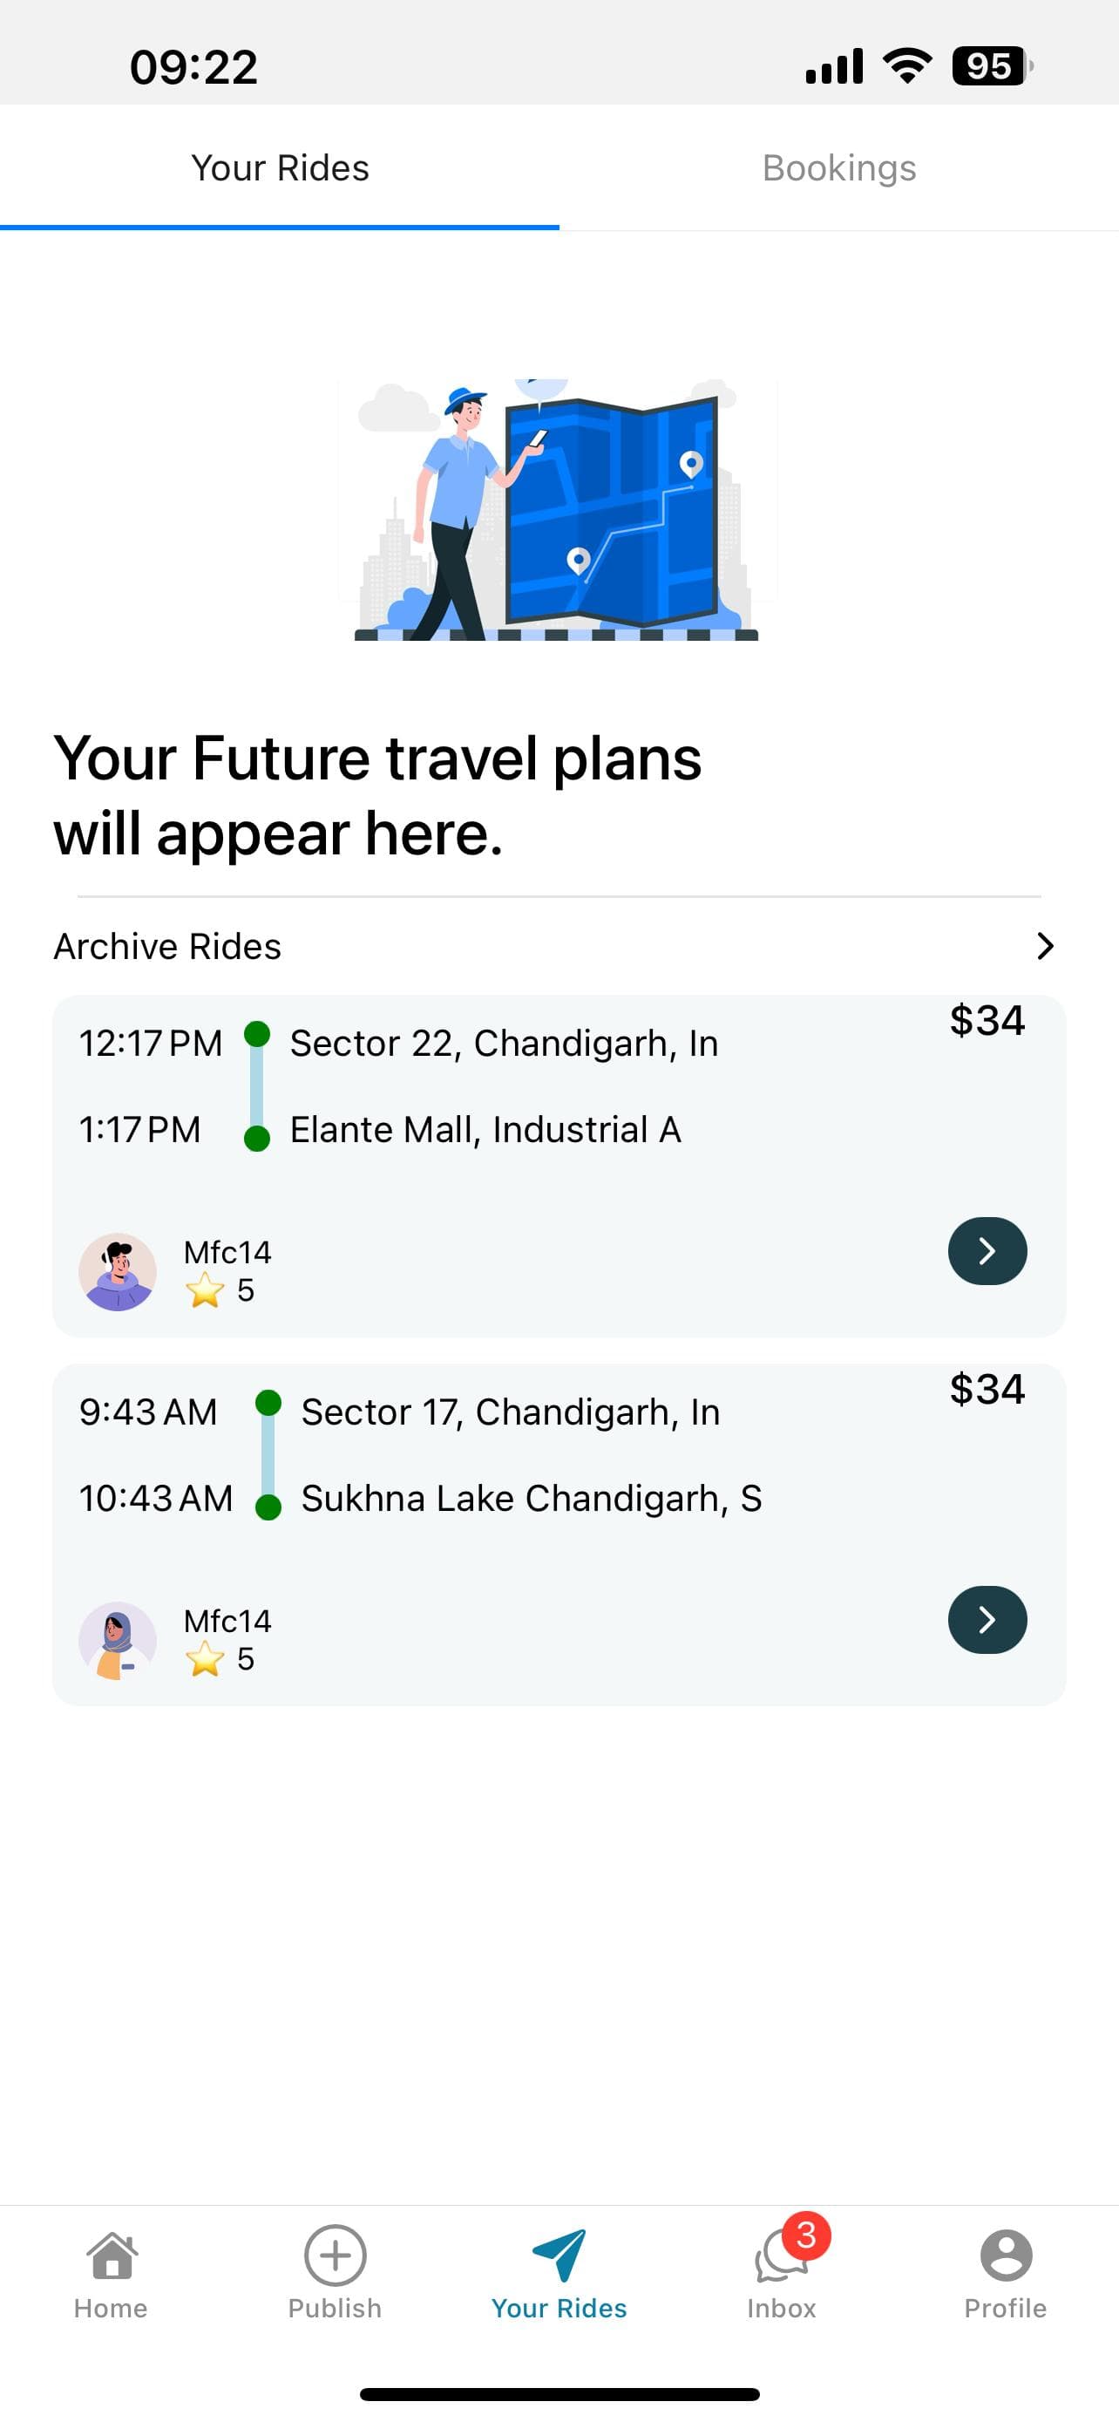Tap the $34 price on first ride

coord(987,1020)
